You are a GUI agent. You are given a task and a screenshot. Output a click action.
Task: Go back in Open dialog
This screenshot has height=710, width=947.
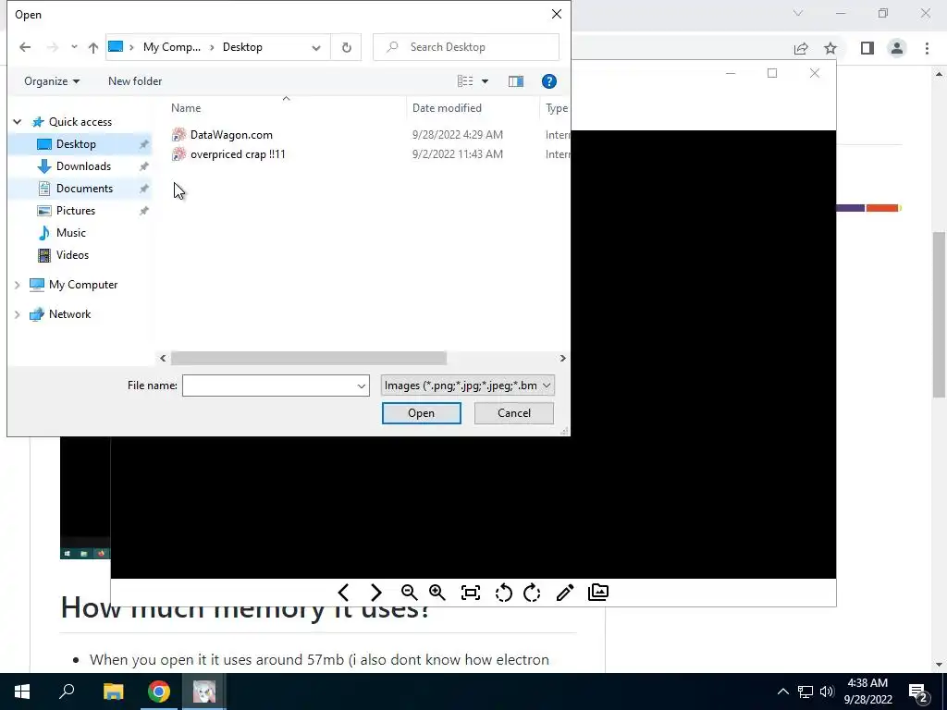click(25, 47)
